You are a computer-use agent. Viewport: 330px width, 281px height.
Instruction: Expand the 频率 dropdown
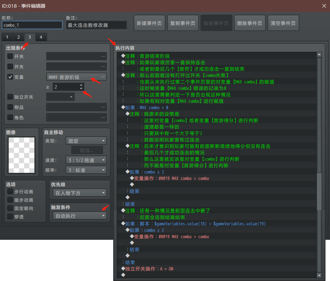pos(86,170)
